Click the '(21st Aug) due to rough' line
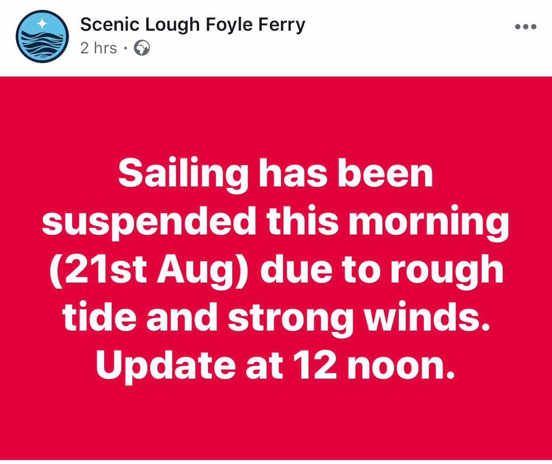552x464 pixels. click(x=276, y=270)
